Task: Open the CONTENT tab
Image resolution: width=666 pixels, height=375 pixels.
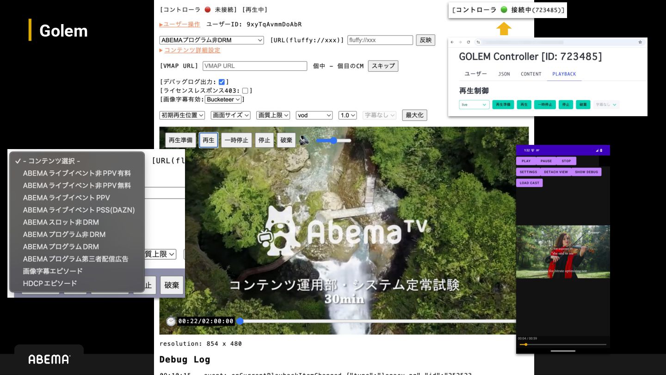Action: (x=531, y=74)
